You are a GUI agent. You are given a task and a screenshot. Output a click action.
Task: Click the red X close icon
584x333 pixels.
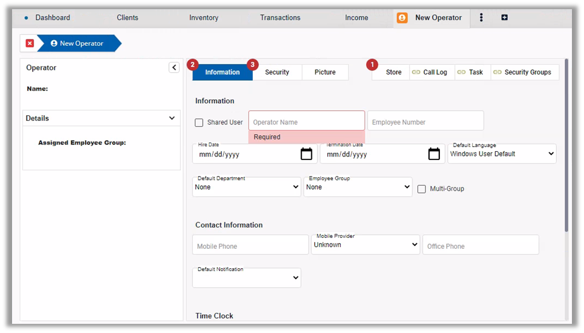point(30,44)
